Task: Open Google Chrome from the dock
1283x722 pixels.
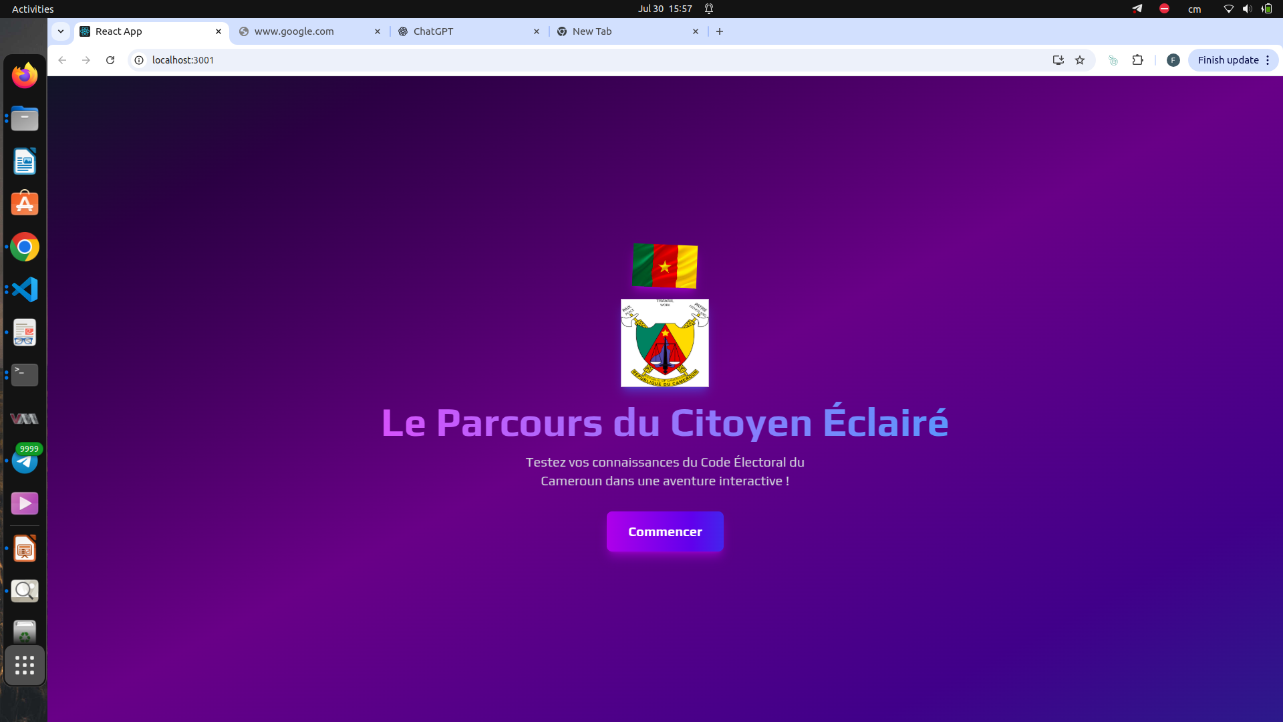Action: (25, 247)
